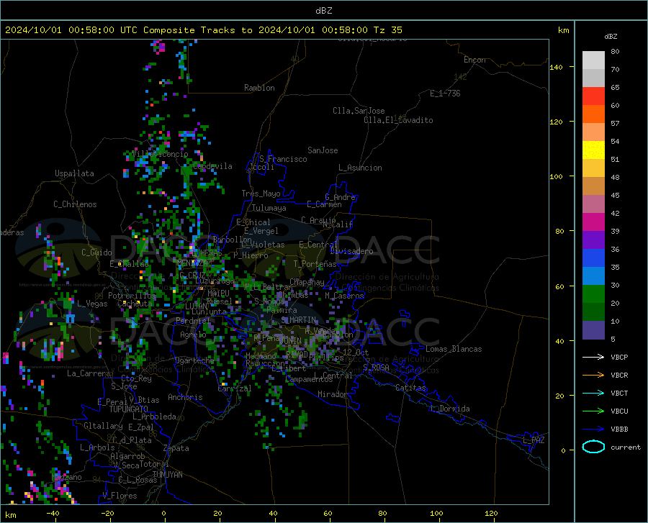The width and height of the screenshot is (648, 523).
Task: Click the Ugarteche map label
Action: coord(194,360)
